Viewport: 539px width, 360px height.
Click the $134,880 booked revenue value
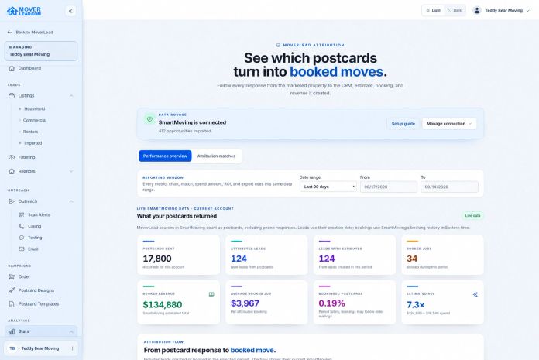pos(163,305)
